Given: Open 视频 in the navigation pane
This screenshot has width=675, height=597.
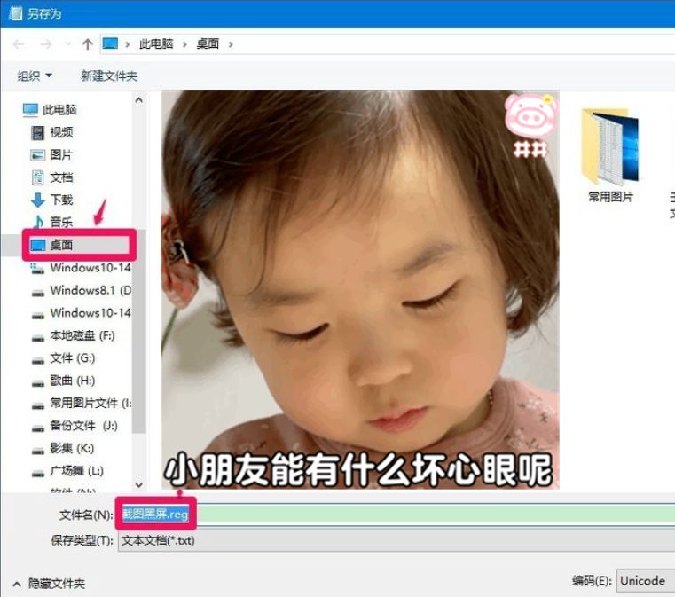Looking at the screenshot, I should (x=61, y=132).
